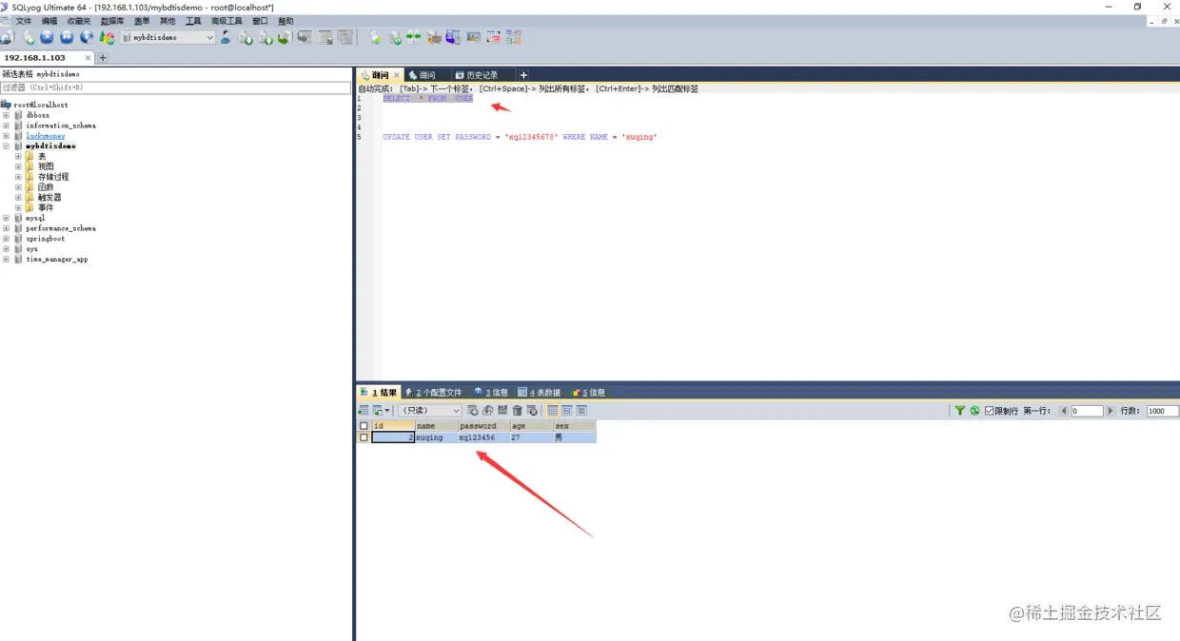Image resolution: width=1180 pixels, height=641 pixels.
Task: Expand the time_manager_app database node
Action: point(6,259)
